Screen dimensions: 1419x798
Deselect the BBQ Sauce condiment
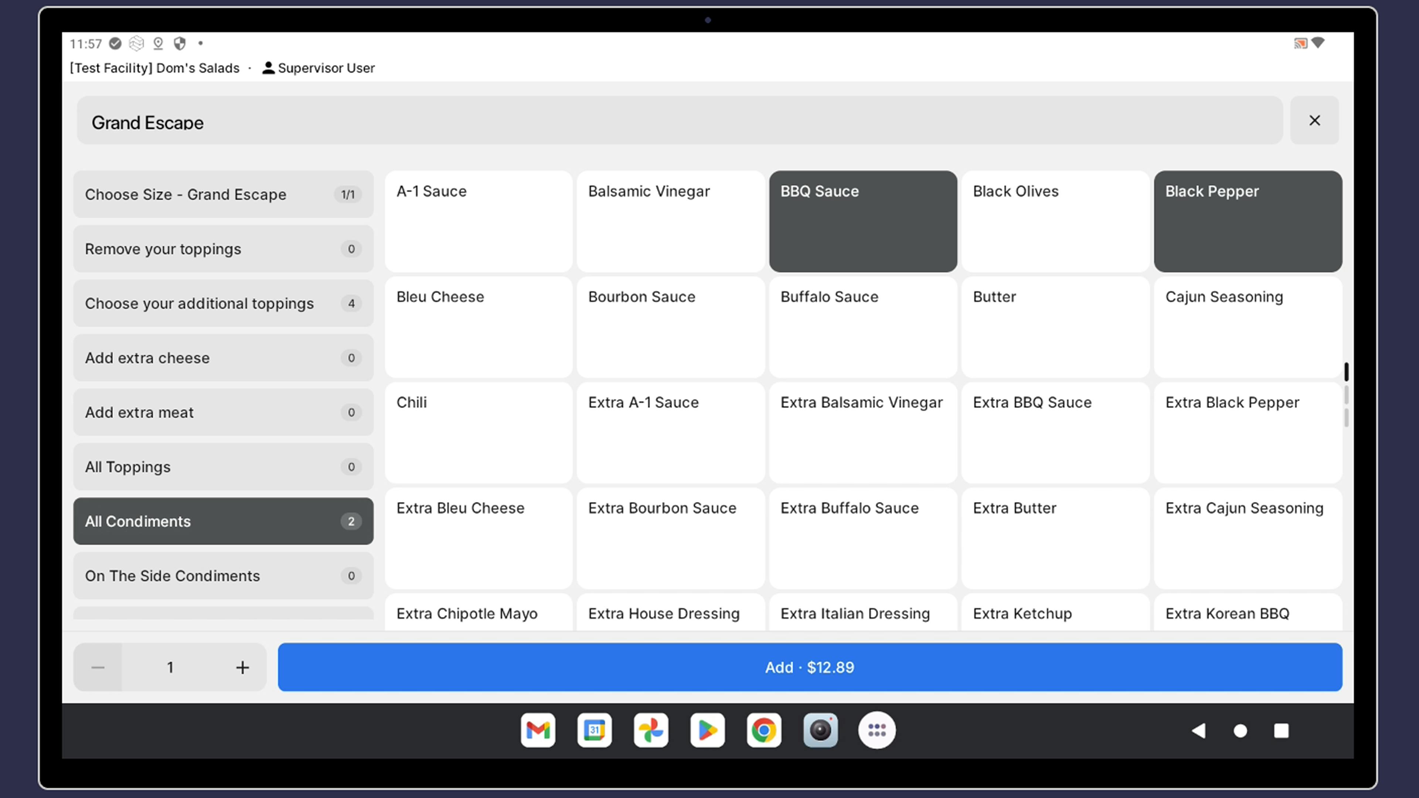(x=862, y=221)
